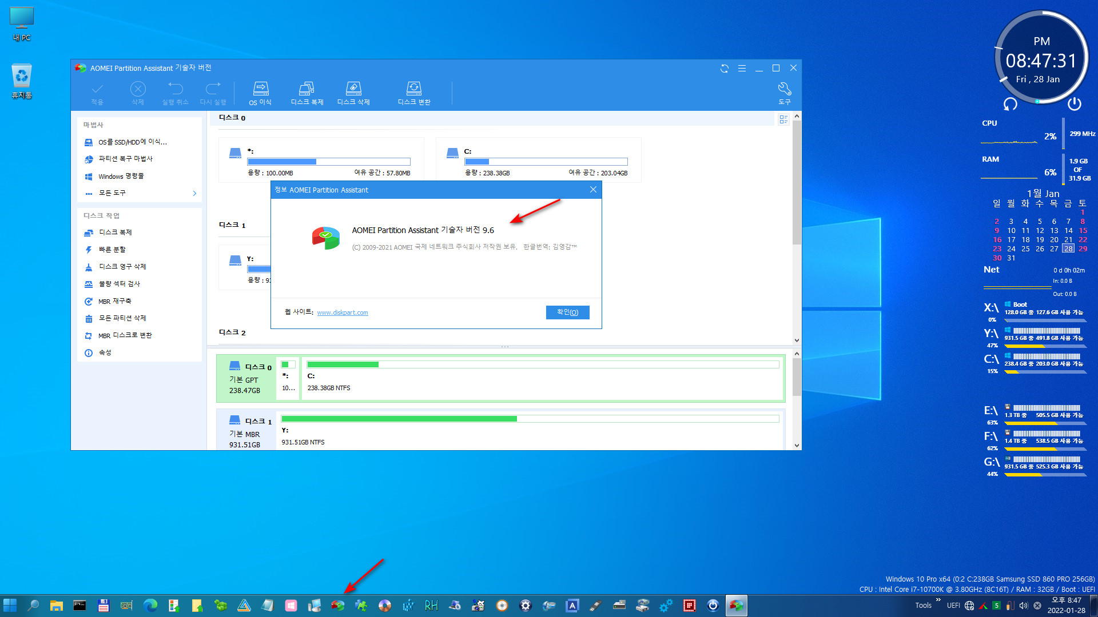Open the hamburger menu in title bar
1098x617 pixels.
point(742,68)
